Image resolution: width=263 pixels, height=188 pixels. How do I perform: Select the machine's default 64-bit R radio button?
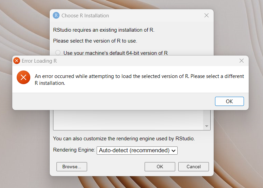[58, 53]
